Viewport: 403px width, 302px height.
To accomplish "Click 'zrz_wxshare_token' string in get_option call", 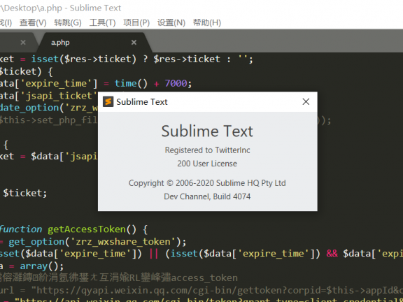I will [x=122, y=242].
